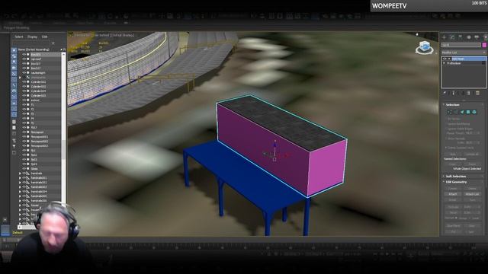Click the funnel filter icon in Scene Explorer sidebar
The image size is (488, 274).
14,146
